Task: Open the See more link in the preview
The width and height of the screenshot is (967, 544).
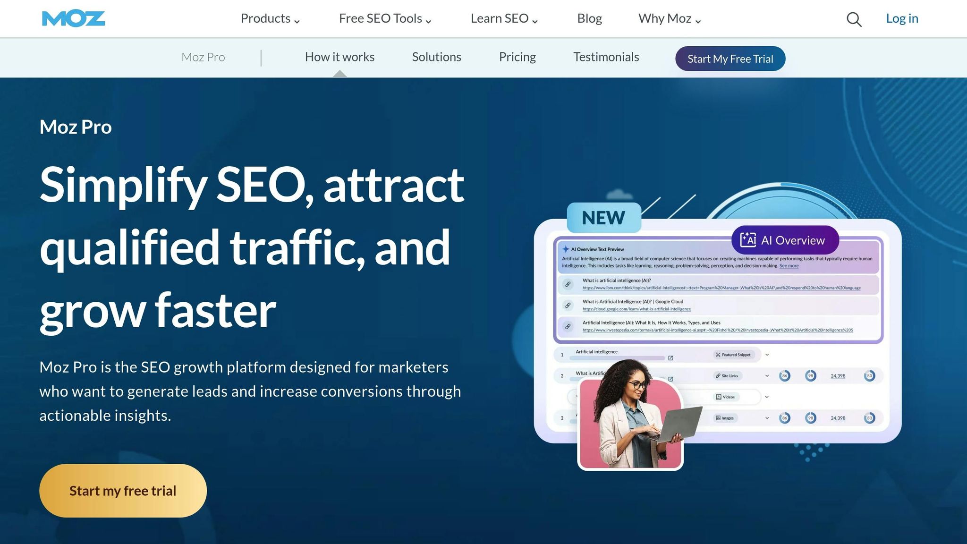Action: [789, 265]
